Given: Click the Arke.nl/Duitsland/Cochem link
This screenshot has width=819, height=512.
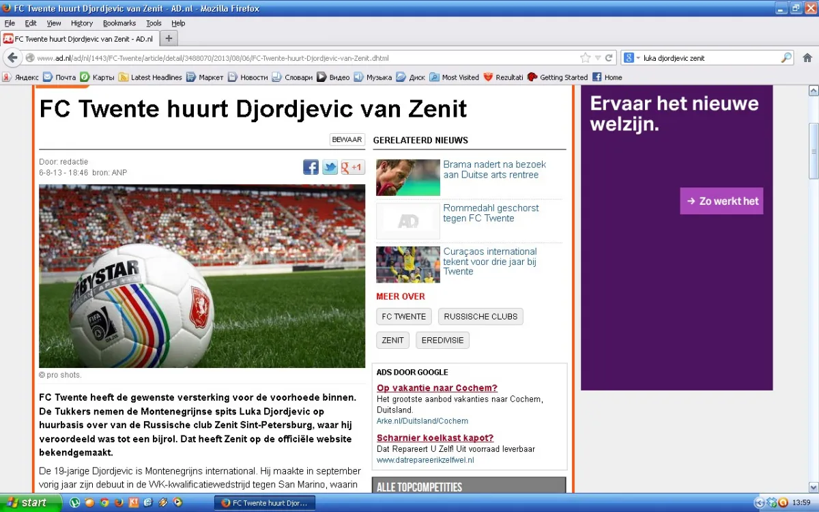Looking at the screenshot, I should (x=422, y=421).
